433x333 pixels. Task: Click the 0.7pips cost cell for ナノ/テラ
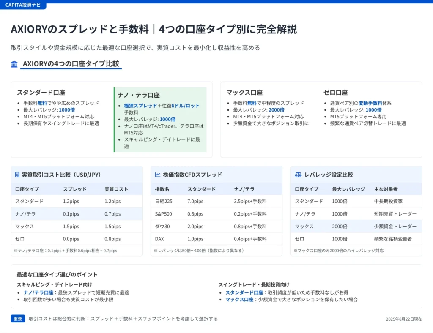(112, 214)
